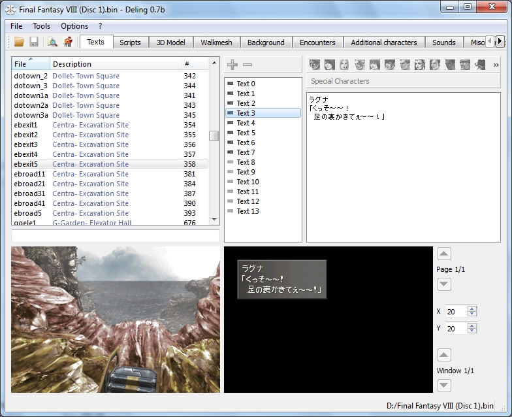The width and height of the screenshot is (512, 417).
Task: Select Text 8 in the text list
Action: tap(263, 162)
